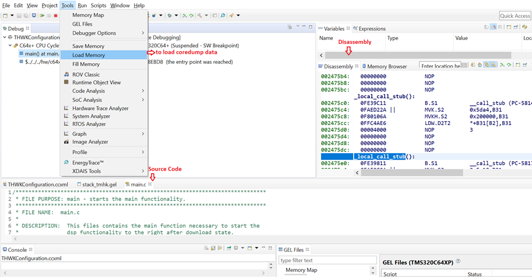532x277 pixels.
Task: Open the Window menu
Action: point(120,5)
